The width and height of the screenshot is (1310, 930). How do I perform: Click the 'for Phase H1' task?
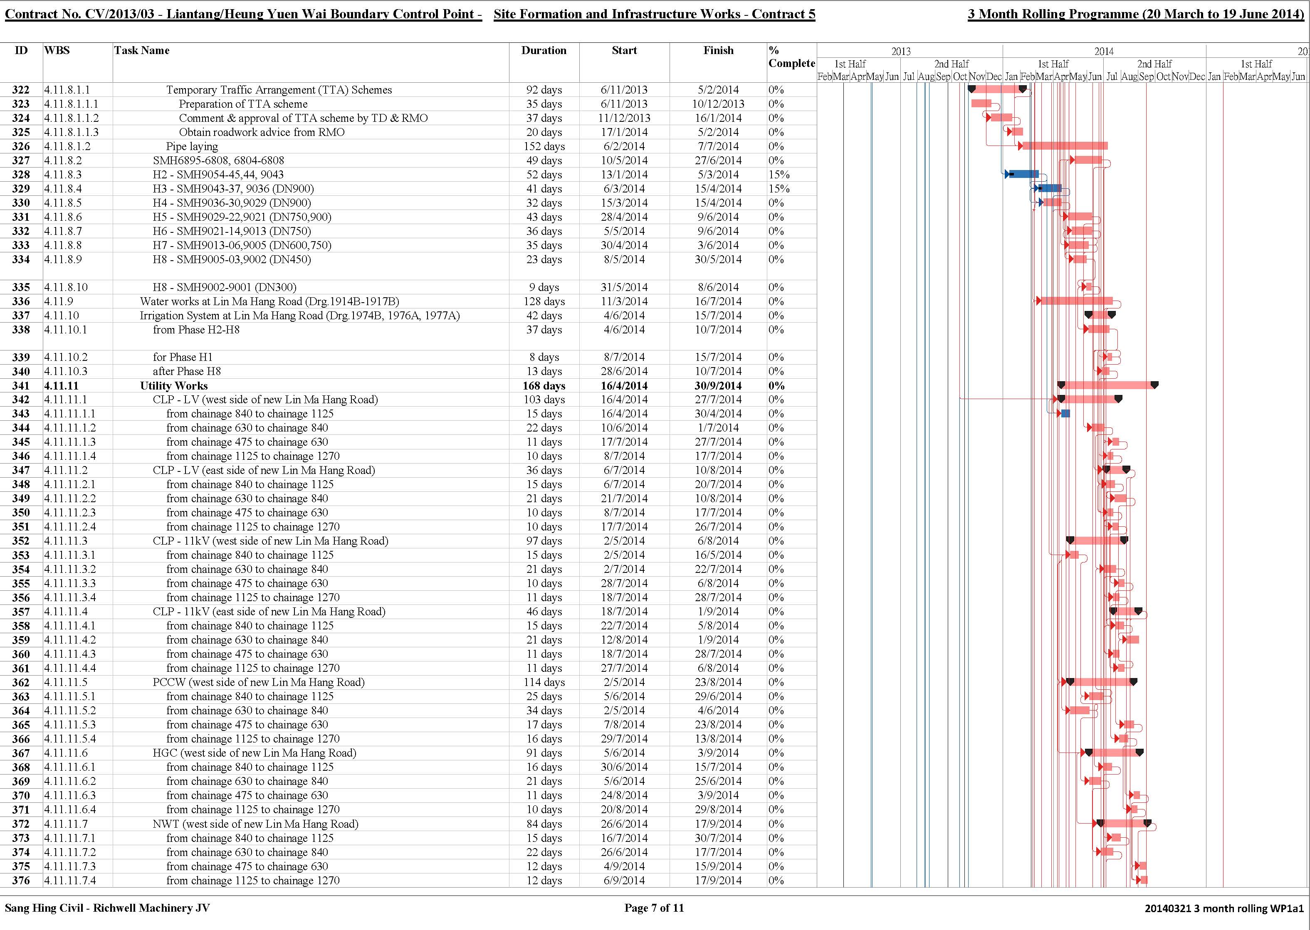(x=182, y=358)
